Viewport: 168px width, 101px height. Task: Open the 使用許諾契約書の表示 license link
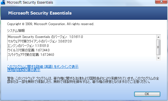tap(24, 70)
